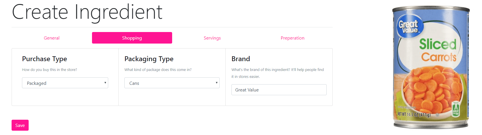Click the Great For You badge on can
This screenshot has height=135, width=482.
pyautogui.click(x=456, y=109)
